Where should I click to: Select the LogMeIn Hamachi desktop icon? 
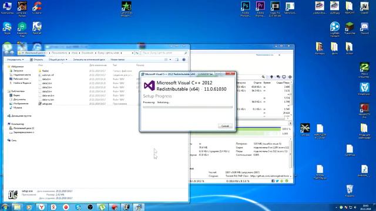tap(335, 29)
